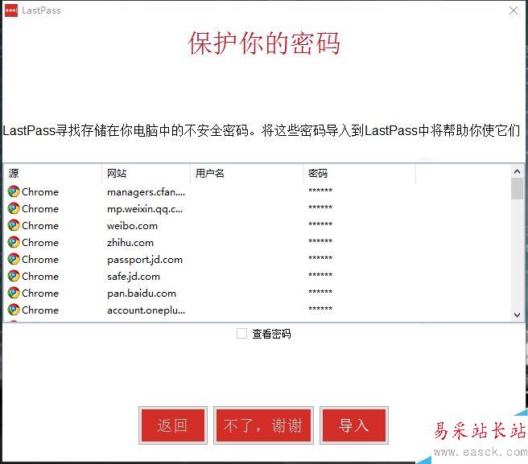Select the account.oneplu... website entry
The width and height of the screenshot is (528, 464).
click(x=146, y=310)
